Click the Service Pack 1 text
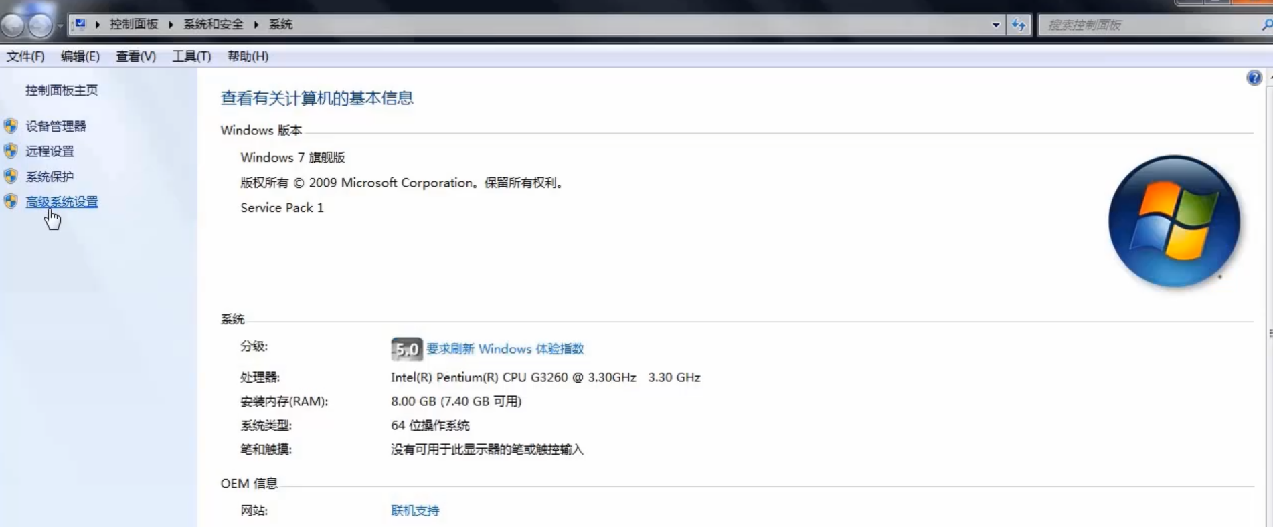 coord(282,207)
